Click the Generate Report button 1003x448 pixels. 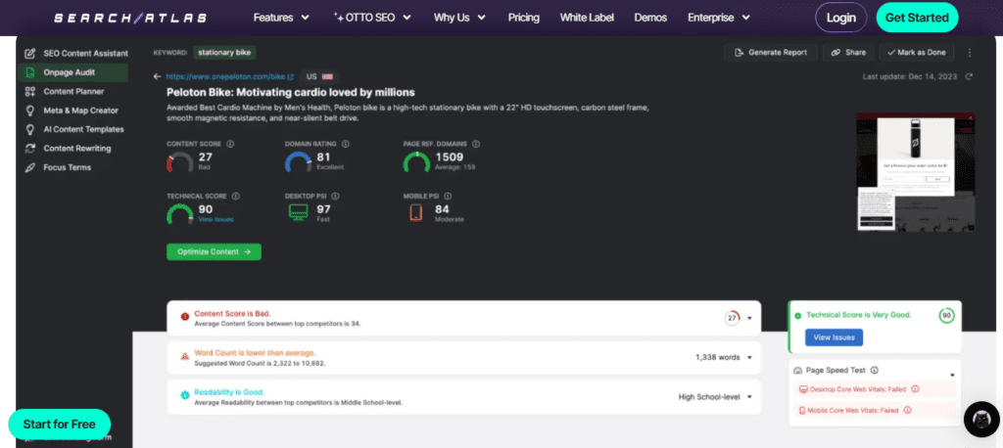click(771, 53)
